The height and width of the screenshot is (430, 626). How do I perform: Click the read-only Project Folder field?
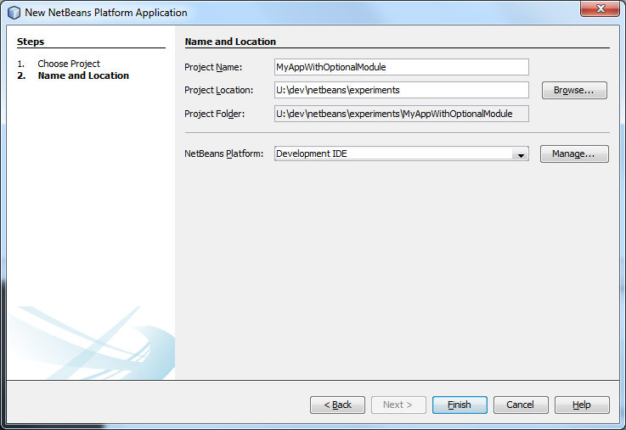[x=401, y=114]
